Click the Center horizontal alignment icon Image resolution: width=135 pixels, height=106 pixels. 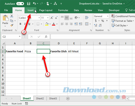[x=67, y=24]
